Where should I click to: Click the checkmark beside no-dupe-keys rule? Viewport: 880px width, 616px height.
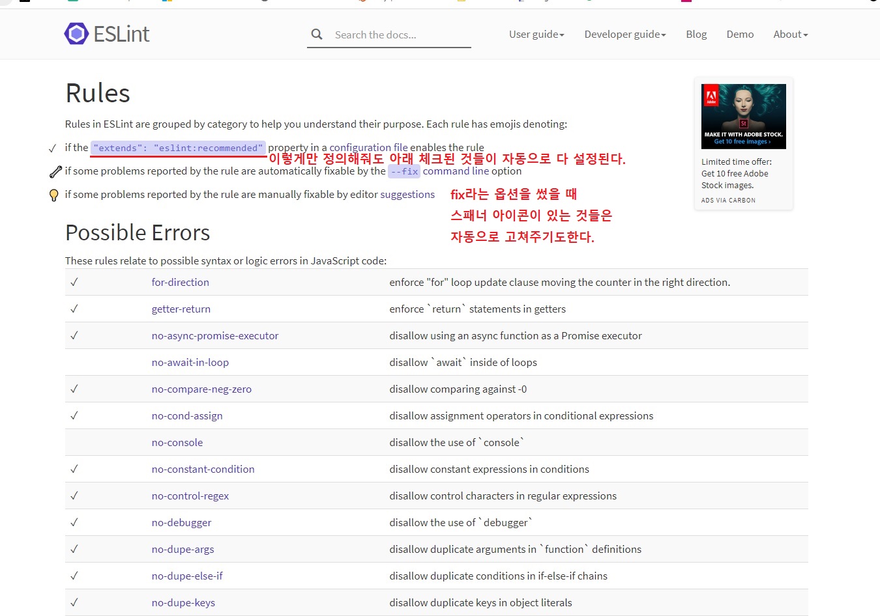click(74, 602)
